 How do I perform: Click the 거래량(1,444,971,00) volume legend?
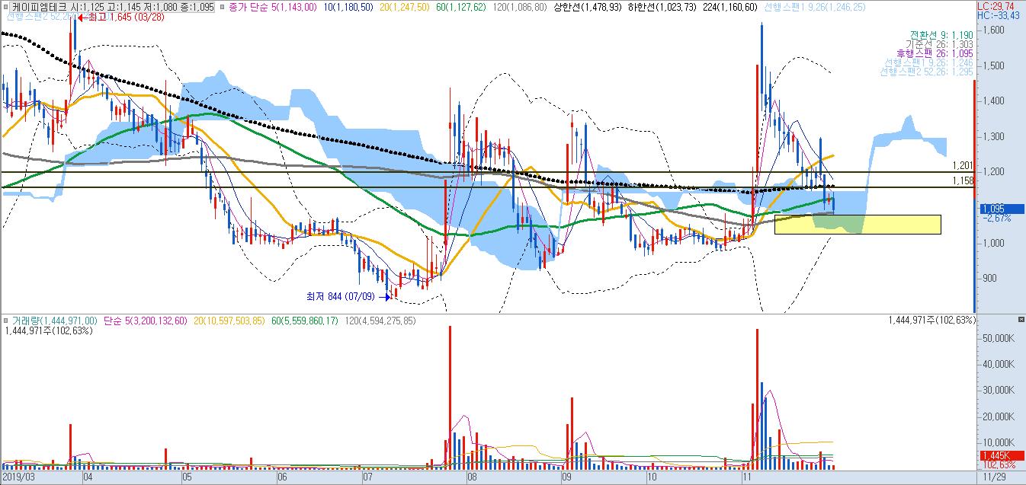pyautogui.click(x=53, y=321)
